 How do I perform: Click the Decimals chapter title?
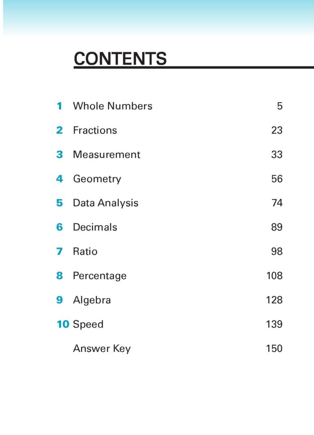[x=95, y=227]
